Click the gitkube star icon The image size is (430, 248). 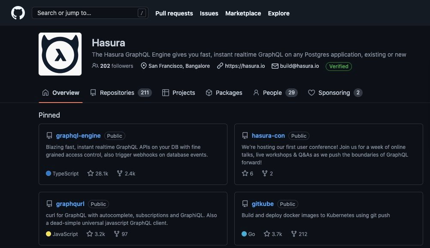coord(267,234)
